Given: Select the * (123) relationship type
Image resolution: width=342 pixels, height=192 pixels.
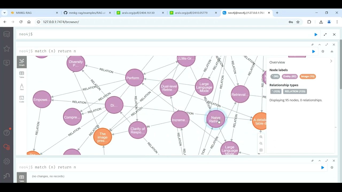Looking at the screenshot, I should [x=276, y=91].
